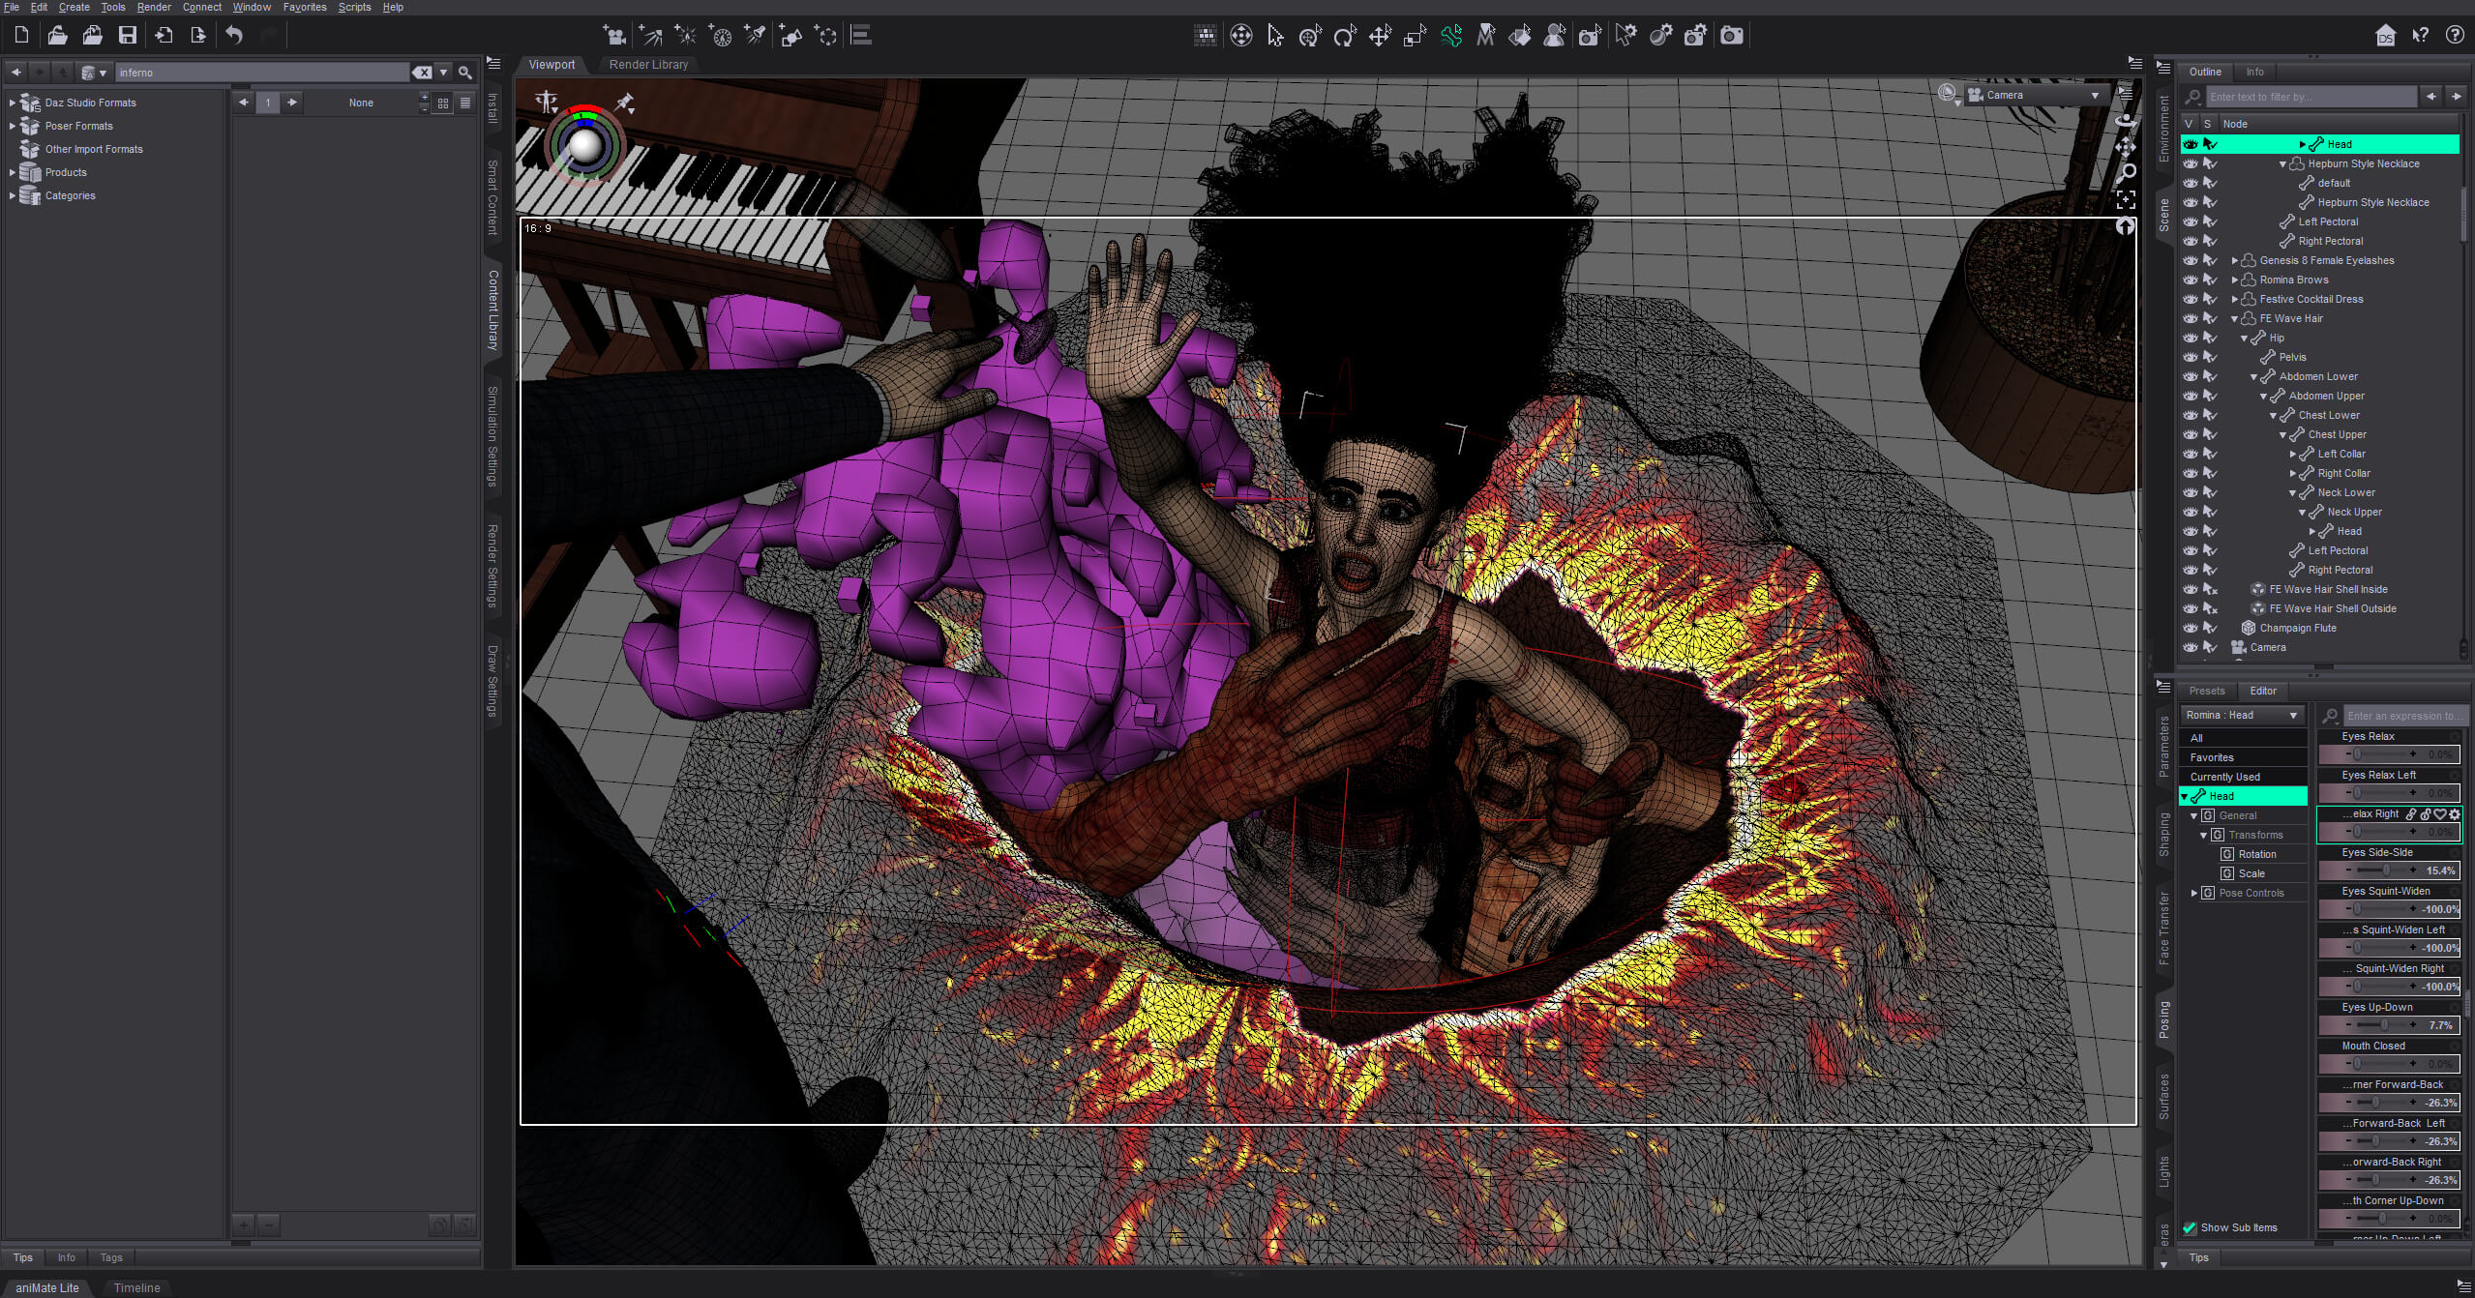Viewport: 2475px width, 1298px height.
Task: Click the Open File folder icon
Action: pyautogui.click(x=57, y=36)
